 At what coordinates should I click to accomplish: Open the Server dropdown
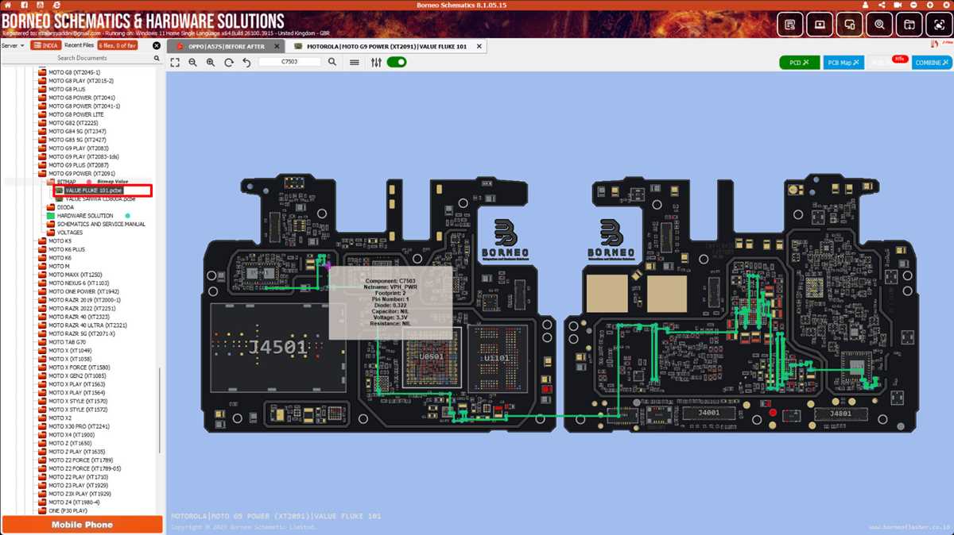[x=13, y=45]
